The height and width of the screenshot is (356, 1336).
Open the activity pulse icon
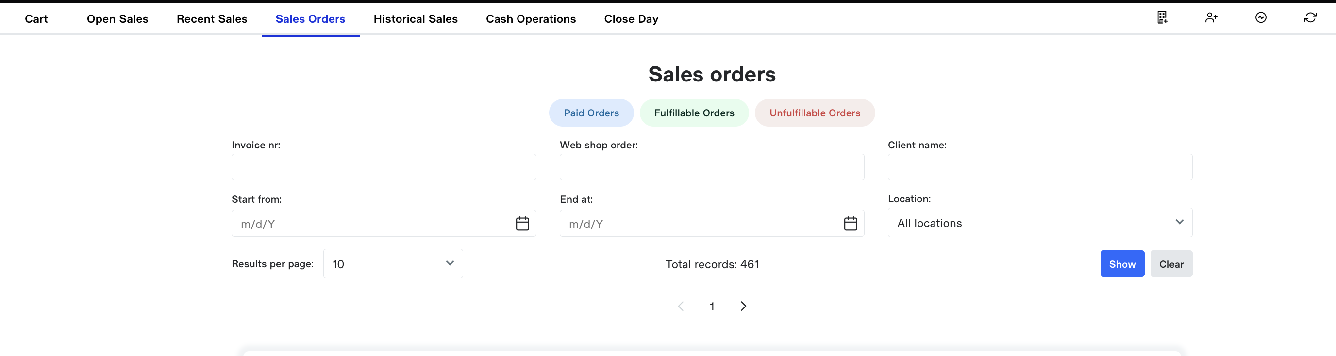coord(1261,17)
